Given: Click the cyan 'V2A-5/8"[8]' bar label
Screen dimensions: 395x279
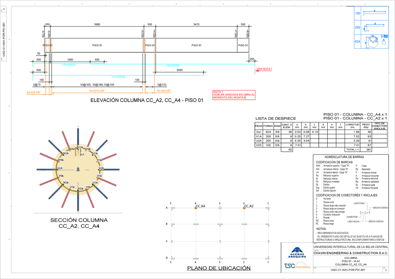Looking at the screenshot, I should pyautogui.click(x=69, y=65).
